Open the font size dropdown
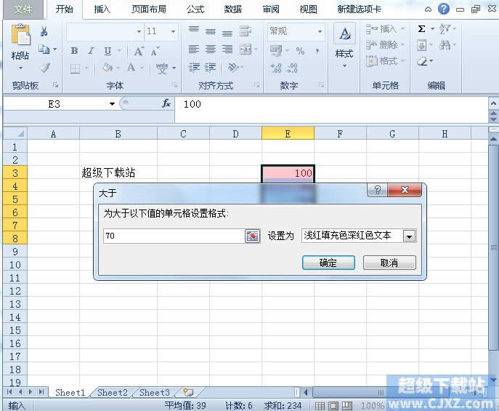499x411 pixels. pos(173,32)
